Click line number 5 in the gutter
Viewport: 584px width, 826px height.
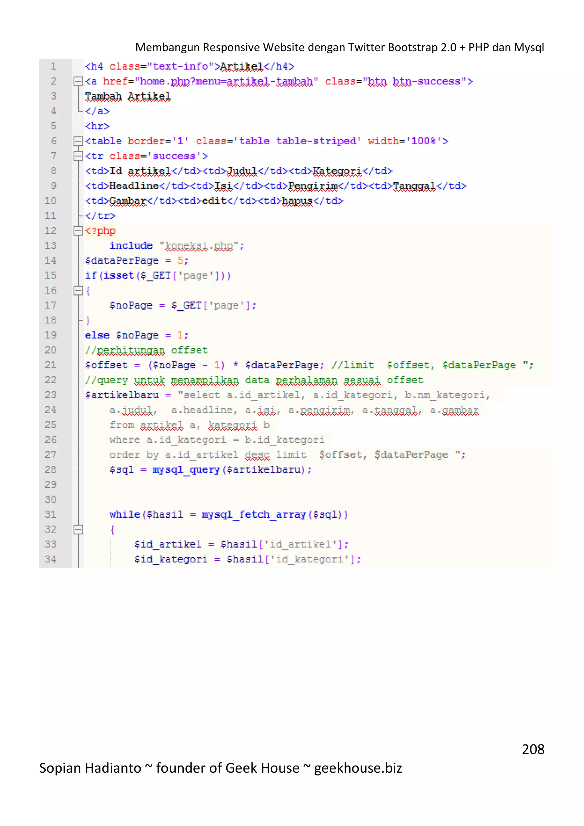click(x=53, y=126)
